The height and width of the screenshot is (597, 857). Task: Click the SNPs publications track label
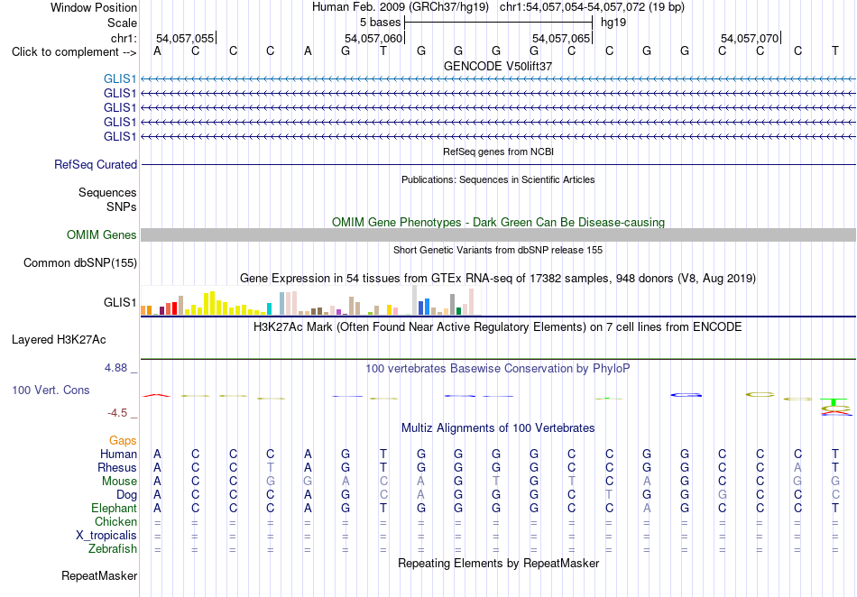[x=122, y=207]
